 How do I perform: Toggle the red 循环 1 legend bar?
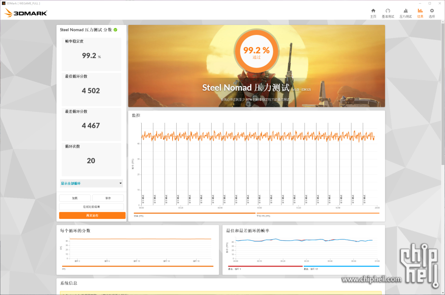click(265, 266)
